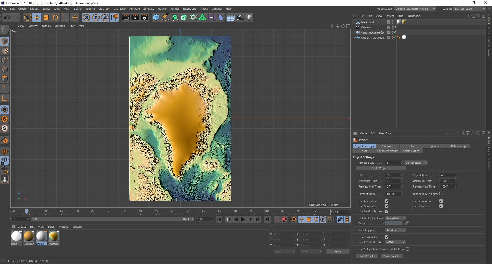Toggle Use Expression checkbox

(441, 201)
